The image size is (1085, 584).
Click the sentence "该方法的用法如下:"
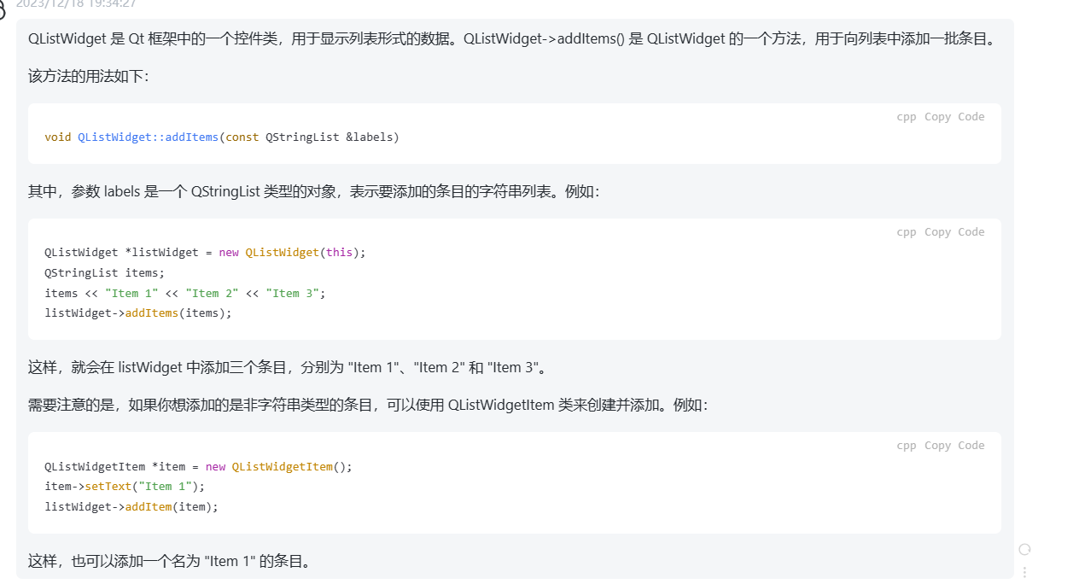click(x=89, y=77)
